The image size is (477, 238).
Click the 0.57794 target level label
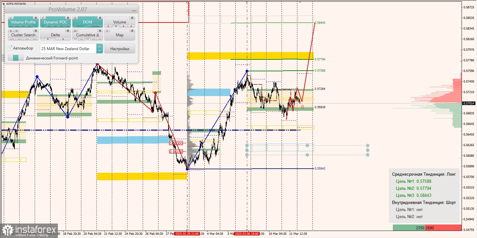click(x=320, y=59)
